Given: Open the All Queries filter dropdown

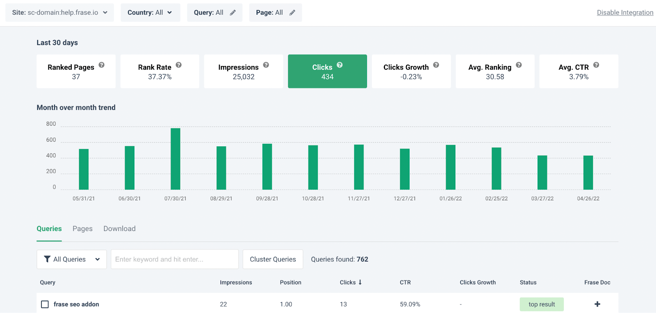Looking at the screenshot, I should click(x=72, y=259).
